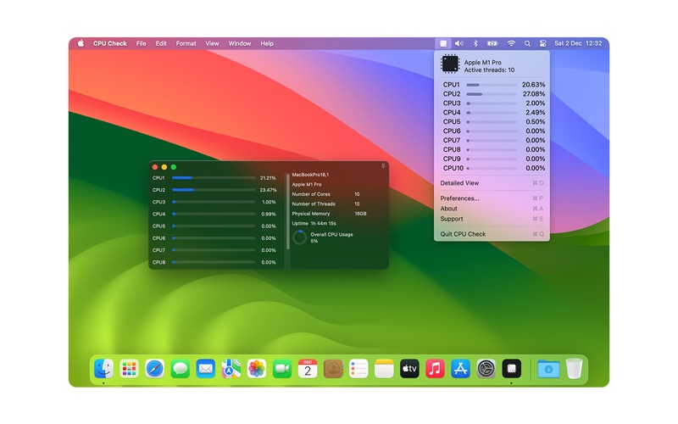Launch Safari from the Dock
Screen dimensions: 678x424
pos(155,369)
